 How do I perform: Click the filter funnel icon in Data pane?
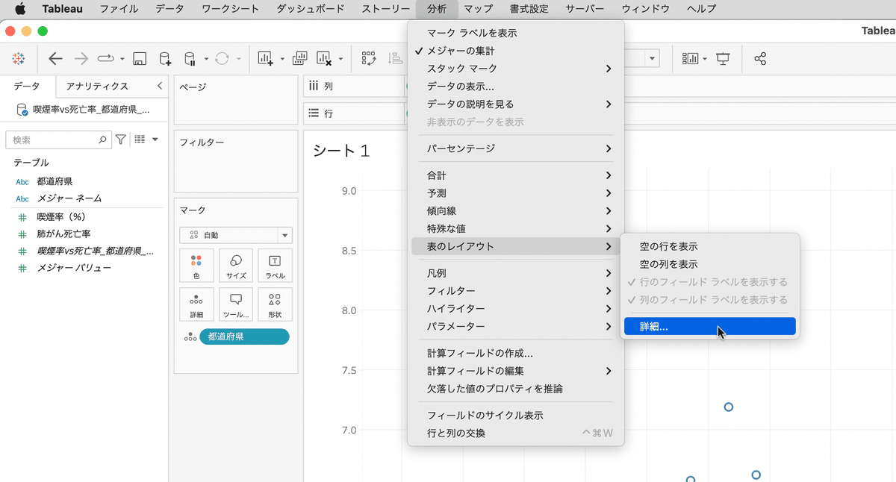(121, 140)
